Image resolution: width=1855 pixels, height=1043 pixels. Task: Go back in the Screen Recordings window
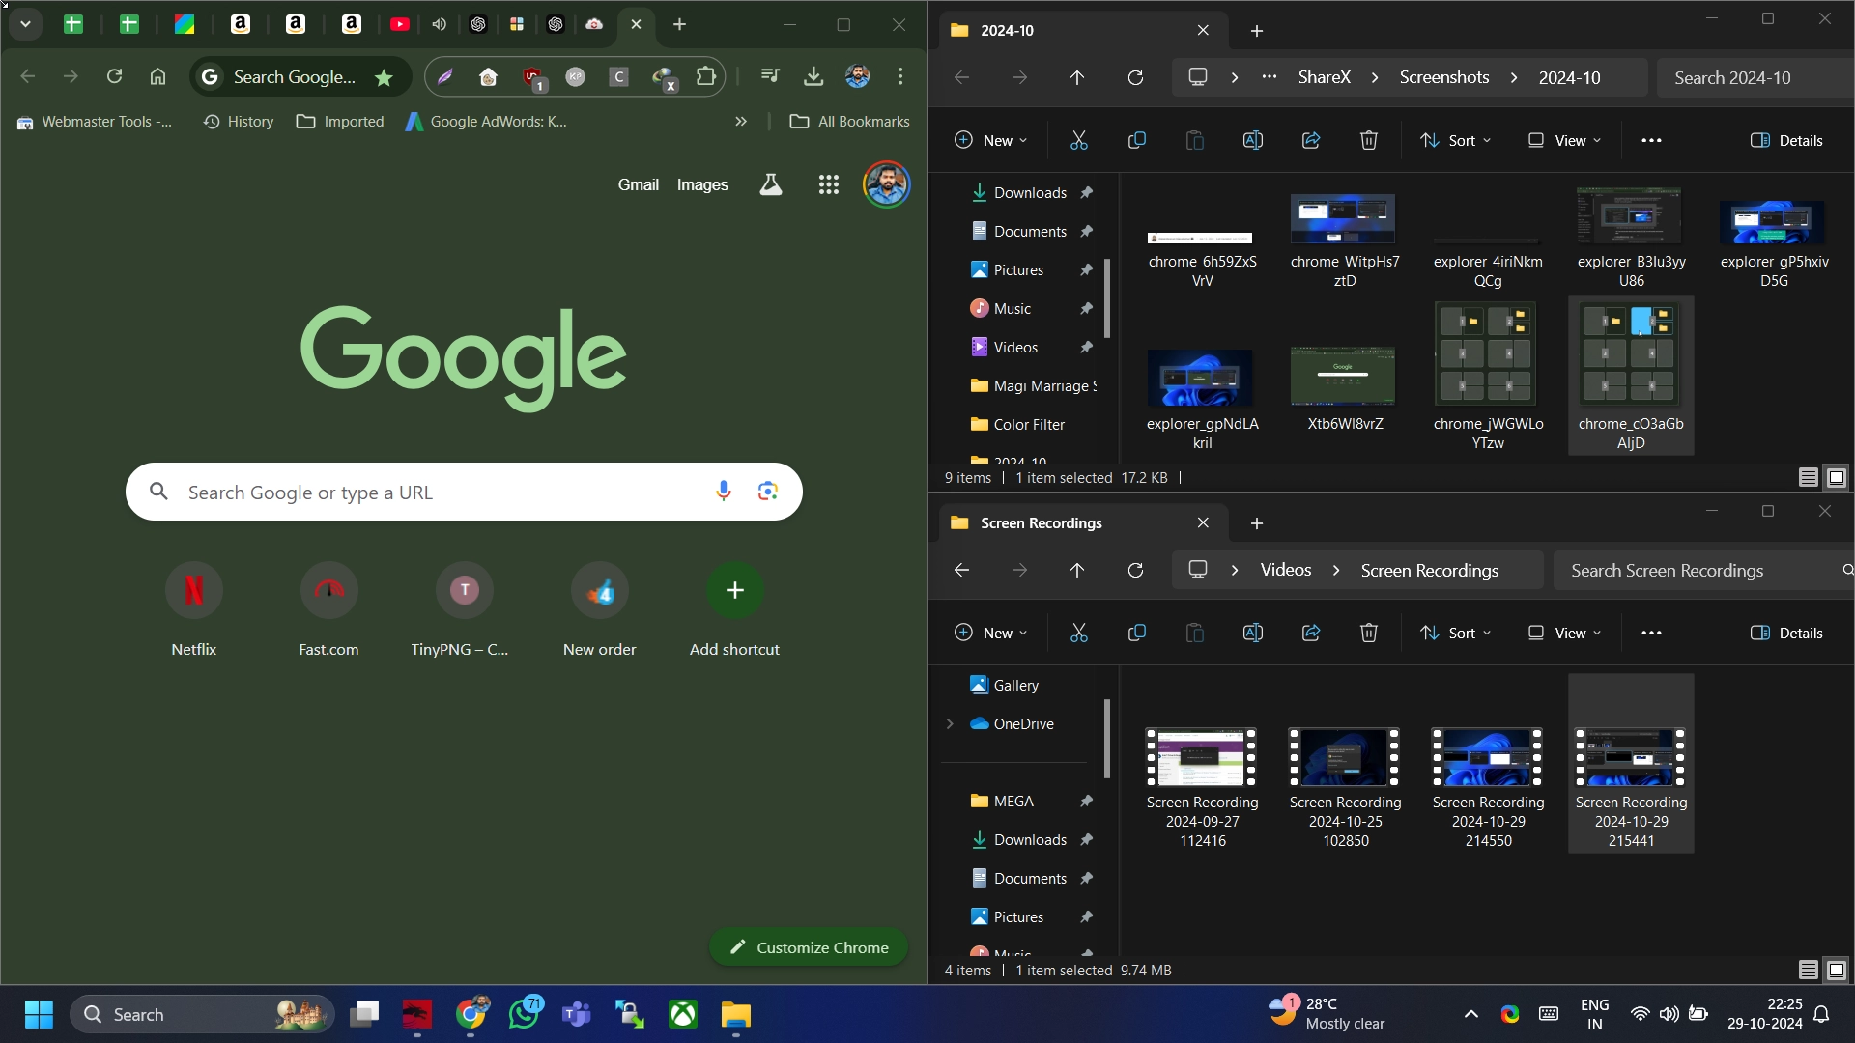961,570
